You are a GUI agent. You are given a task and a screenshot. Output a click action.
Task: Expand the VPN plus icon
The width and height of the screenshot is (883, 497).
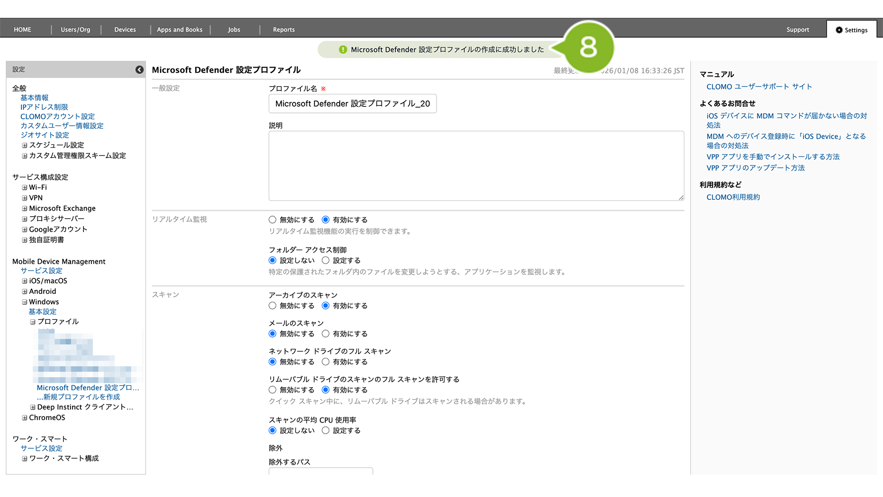24,198
